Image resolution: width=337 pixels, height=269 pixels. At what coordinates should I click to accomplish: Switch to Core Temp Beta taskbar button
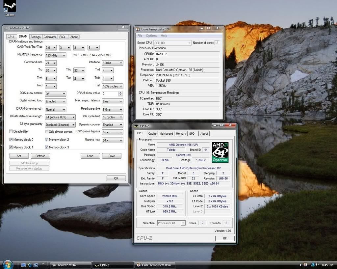click(x=155, y=265)
